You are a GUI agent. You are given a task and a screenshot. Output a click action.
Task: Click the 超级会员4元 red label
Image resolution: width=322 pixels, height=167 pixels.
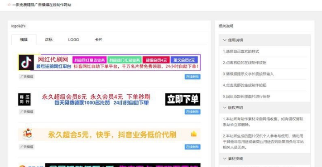156,60
